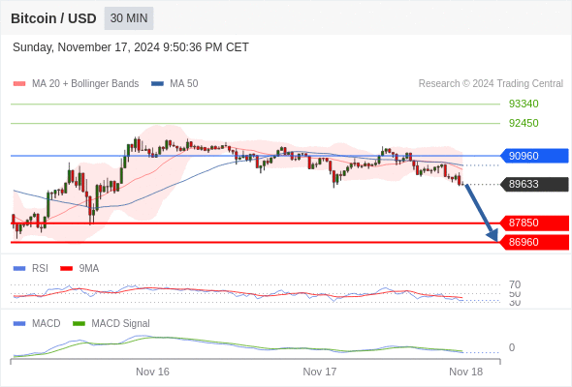Click the MA 50 blue legend swatch
572x387 pixels.
click(x=157, y=84)
